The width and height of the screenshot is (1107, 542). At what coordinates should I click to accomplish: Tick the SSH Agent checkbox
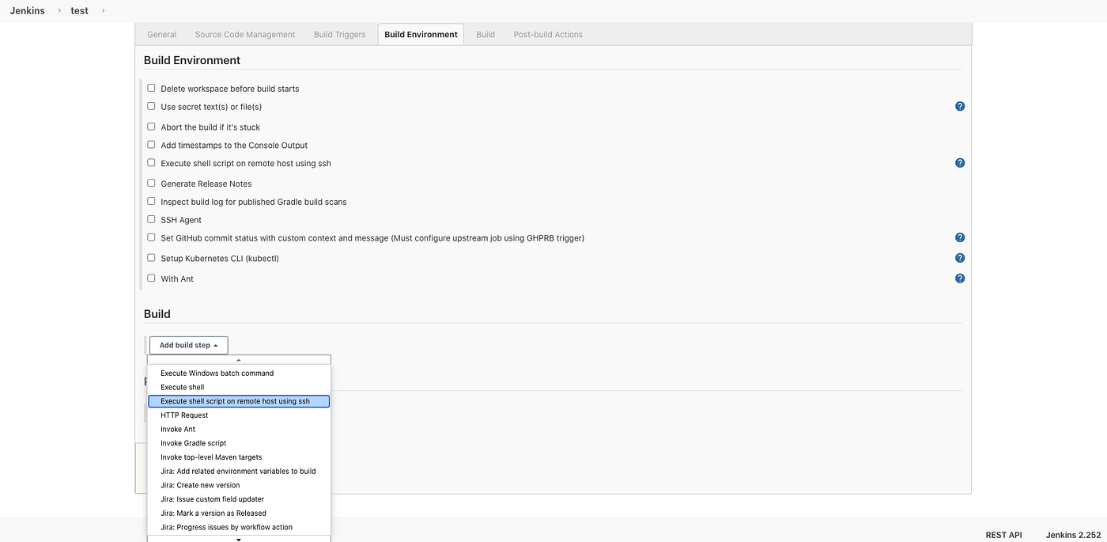pos(151,219)
